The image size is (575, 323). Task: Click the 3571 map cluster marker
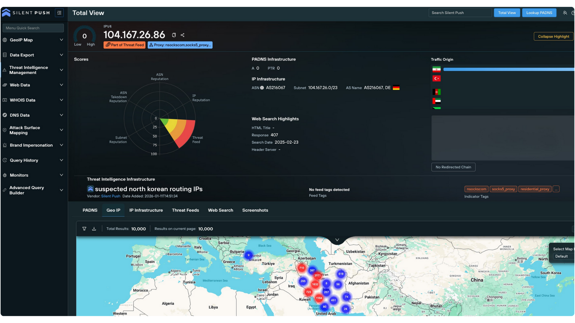click(317, 275)
